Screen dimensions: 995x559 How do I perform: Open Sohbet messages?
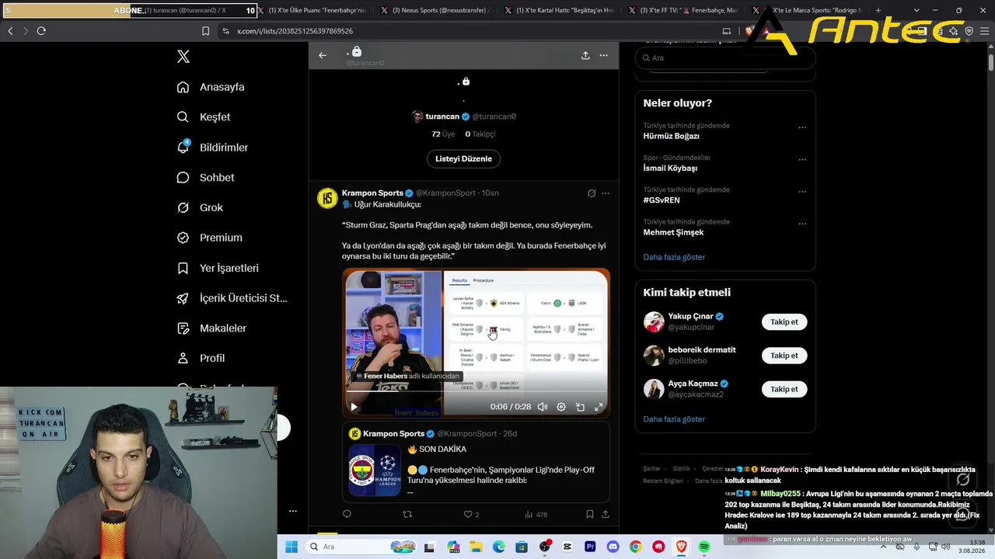[205, 178]
